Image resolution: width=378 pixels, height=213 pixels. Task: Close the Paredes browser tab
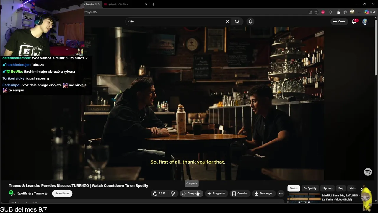pyautogui.click(x=99, y=4)
